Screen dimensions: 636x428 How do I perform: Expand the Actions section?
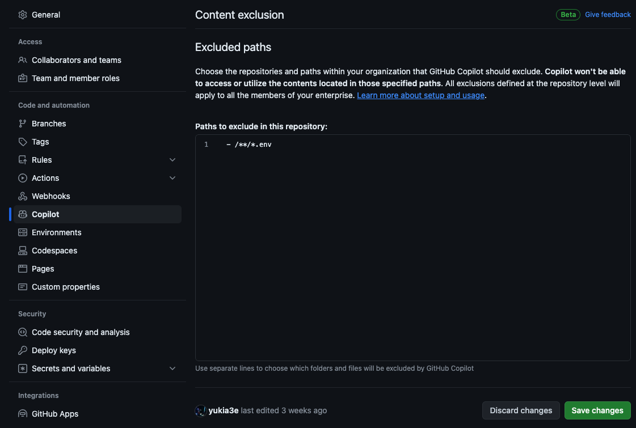pos(172,178)
